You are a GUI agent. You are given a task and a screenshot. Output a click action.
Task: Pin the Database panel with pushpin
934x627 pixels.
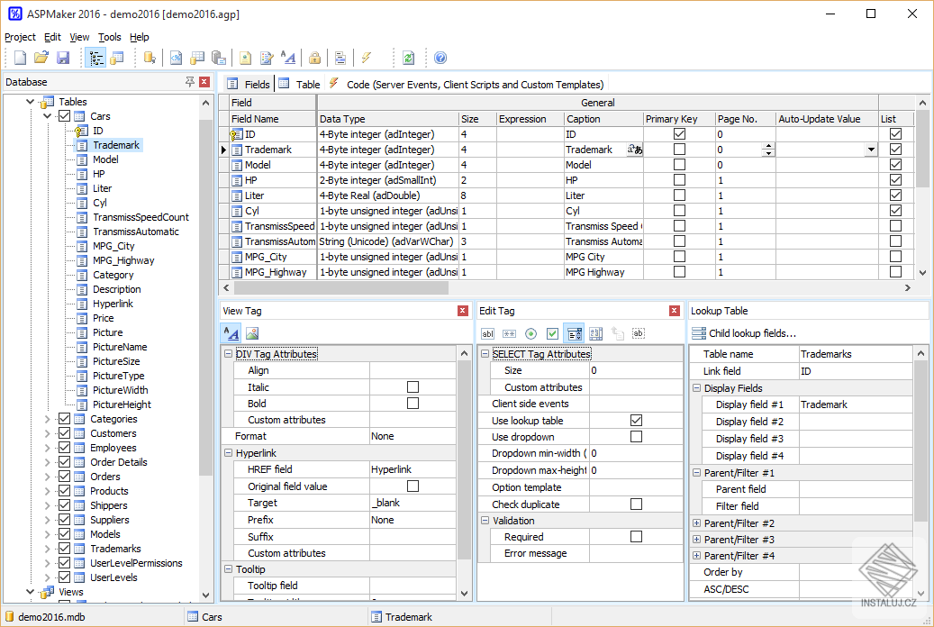point(189,82)
